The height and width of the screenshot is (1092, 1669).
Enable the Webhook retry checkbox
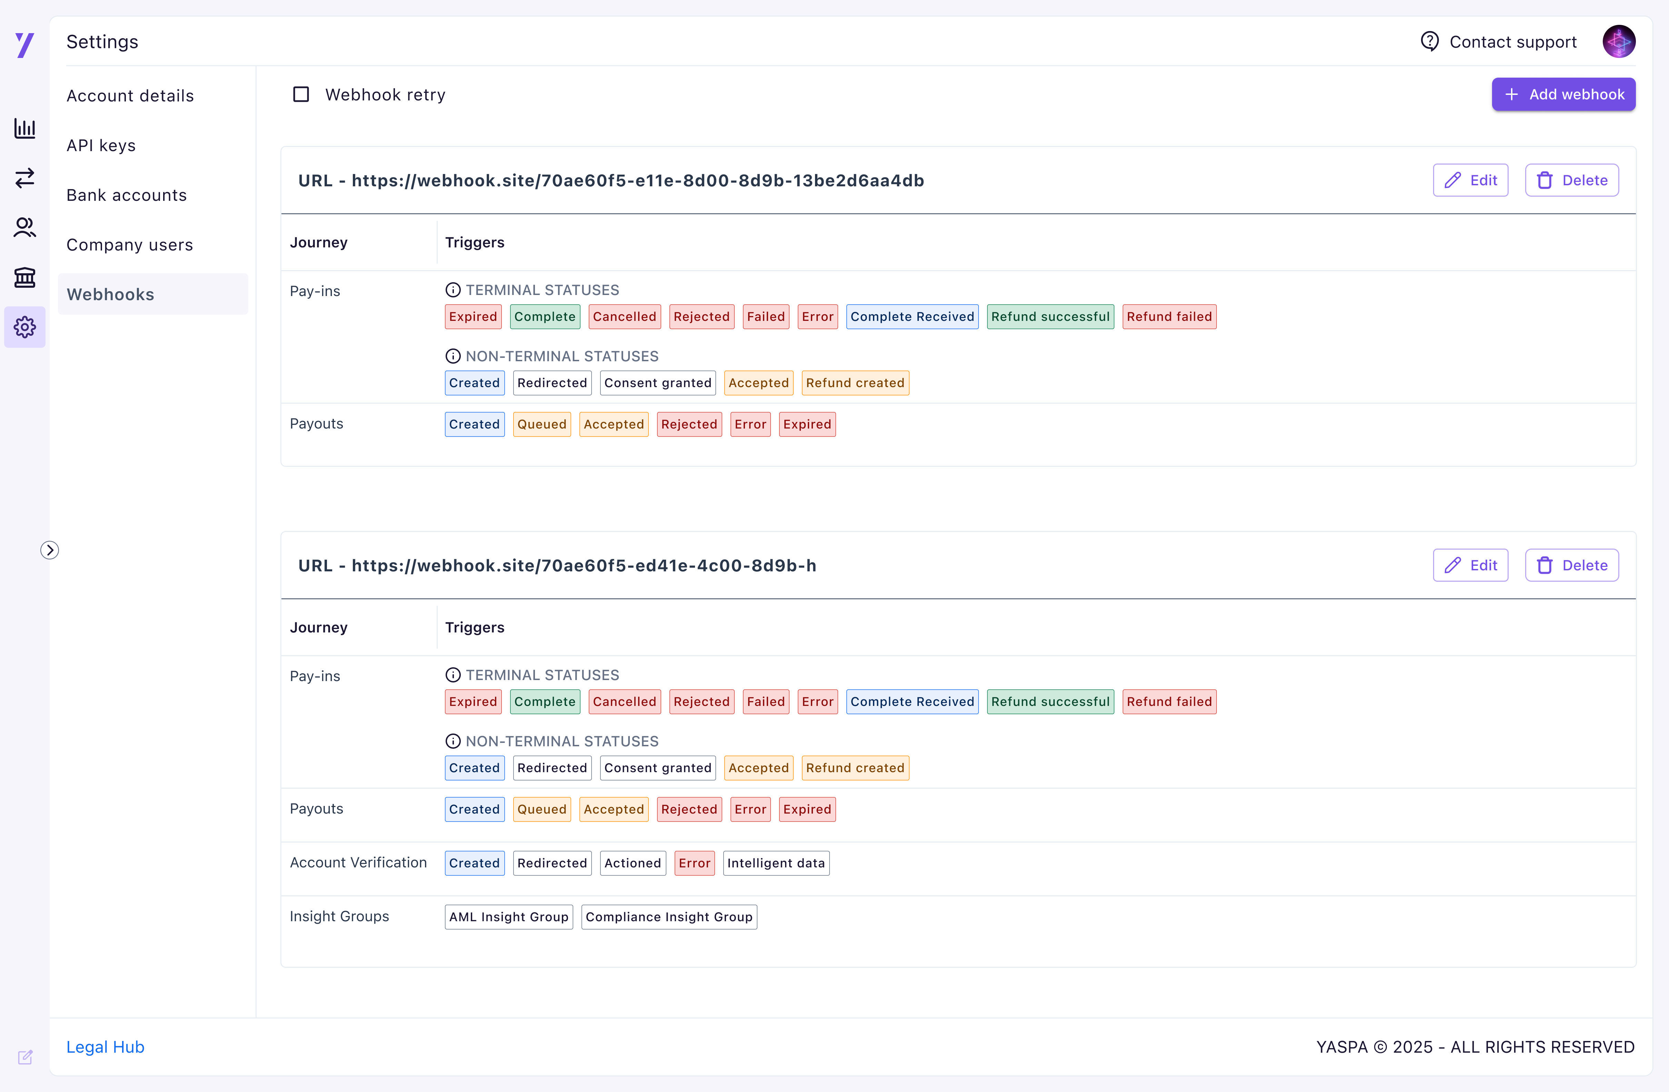click(301, 94)
